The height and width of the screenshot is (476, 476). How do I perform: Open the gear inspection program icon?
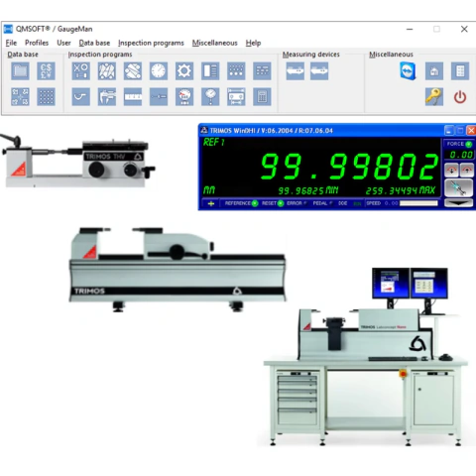click(184, 71)
